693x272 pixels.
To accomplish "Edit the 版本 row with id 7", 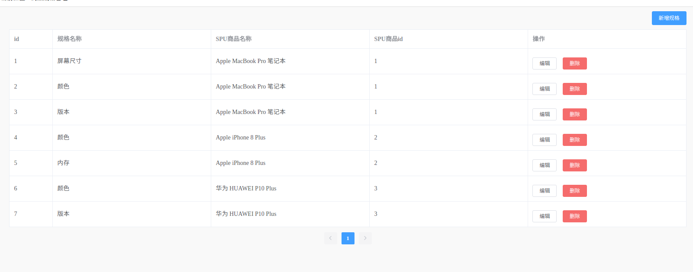I will (545, 216).
